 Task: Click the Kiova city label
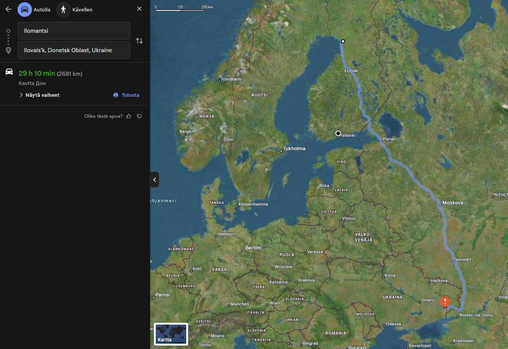(x=390, y=275)
